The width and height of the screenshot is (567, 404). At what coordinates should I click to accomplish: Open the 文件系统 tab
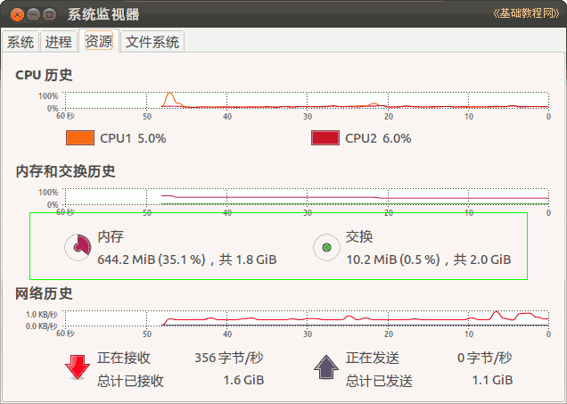(x=152, y=42)
